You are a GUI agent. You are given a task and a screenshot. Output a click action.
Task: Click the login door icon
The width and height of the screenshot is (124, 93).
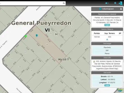pos(120,3)
